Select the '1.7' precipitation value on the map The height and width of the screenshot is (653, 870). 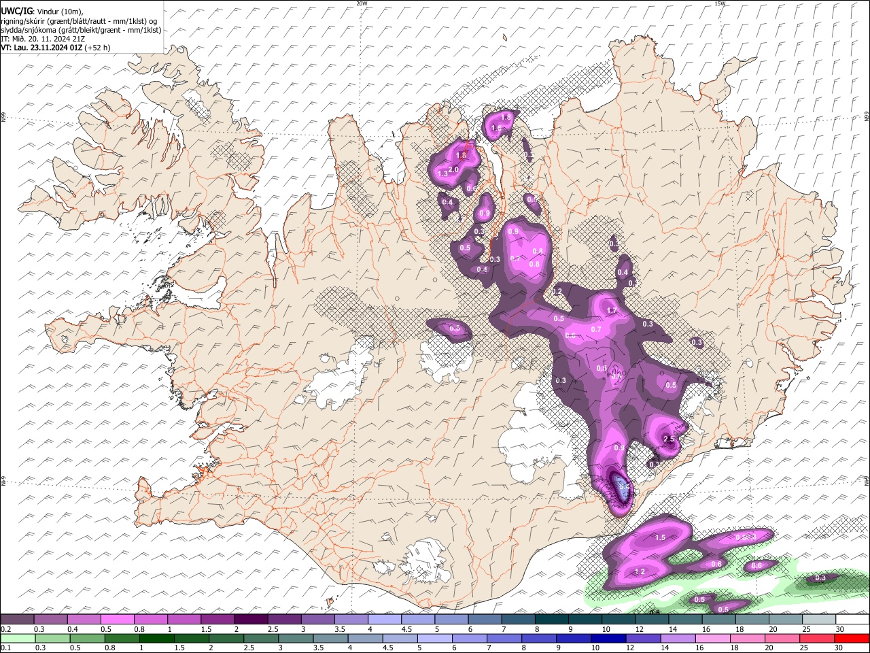[611, 311]
